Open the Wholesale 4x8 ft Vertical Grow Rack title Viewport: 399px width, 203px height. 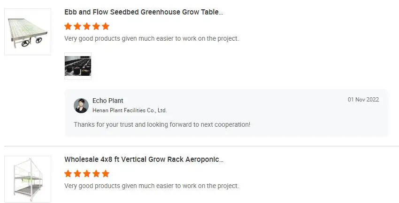tap(144, 159)
